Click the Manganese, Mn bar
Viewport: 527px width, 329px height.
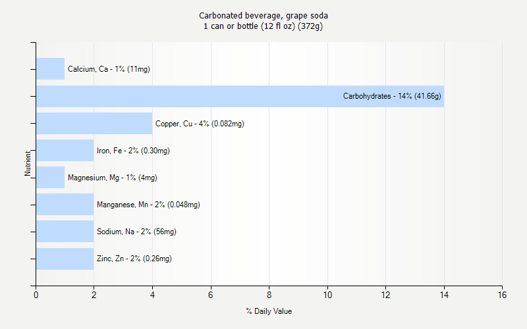click(65, 205)
